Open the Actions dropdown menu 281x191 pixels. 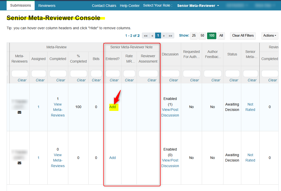point(270,36)
